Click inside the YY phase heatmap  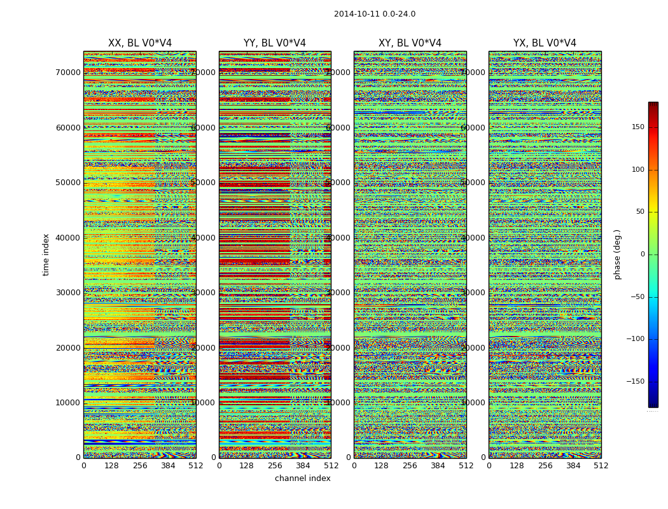(x=275, y=254)
